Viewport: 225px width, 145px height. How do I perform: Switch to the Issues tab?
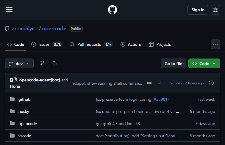click(47, 44)
